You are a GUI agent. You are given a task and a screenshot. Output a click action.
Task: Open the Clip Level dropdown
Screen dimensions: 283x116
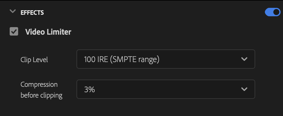point(166,59)
